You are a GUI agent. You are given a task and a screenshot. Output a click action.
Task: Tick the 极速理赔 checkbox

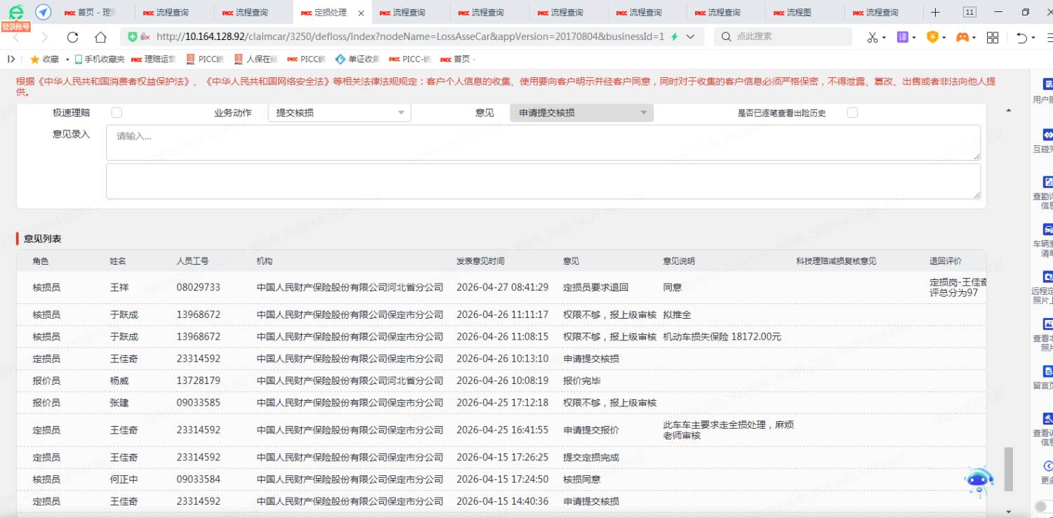117,112
